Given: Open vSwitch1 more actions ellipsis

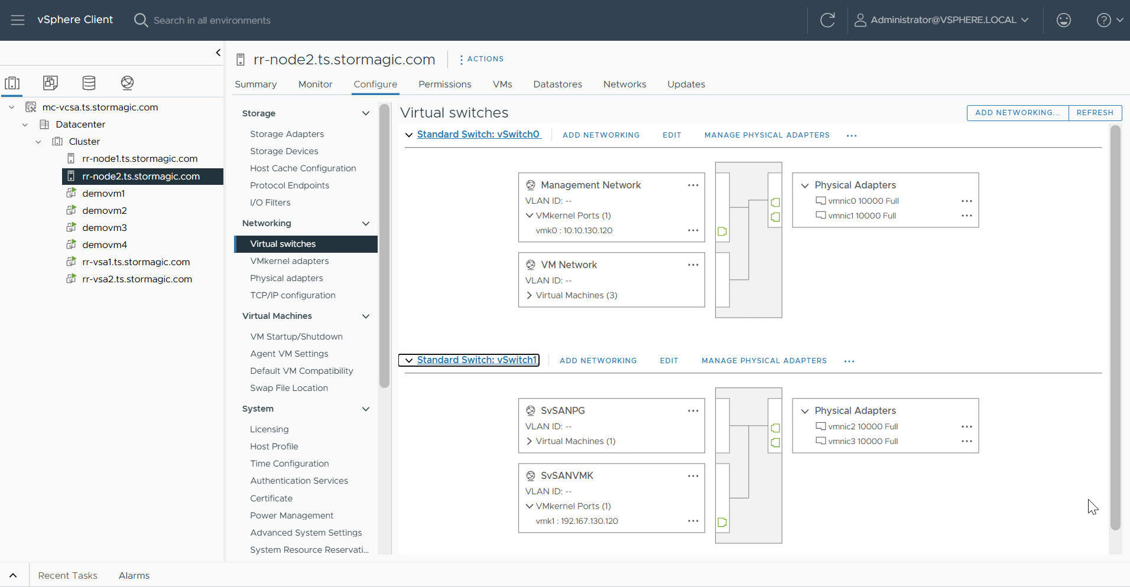Looking at the screenshot, I should point(849,361).
